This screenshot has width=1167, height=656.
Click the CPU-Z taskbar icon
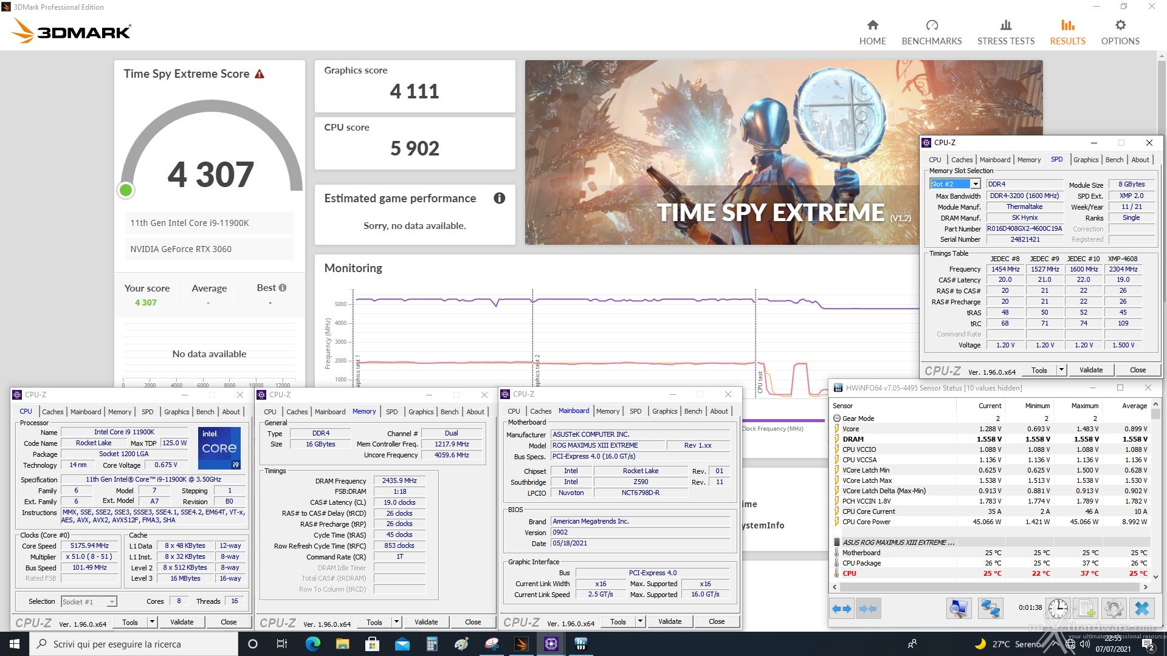click(x=551, y=644)
